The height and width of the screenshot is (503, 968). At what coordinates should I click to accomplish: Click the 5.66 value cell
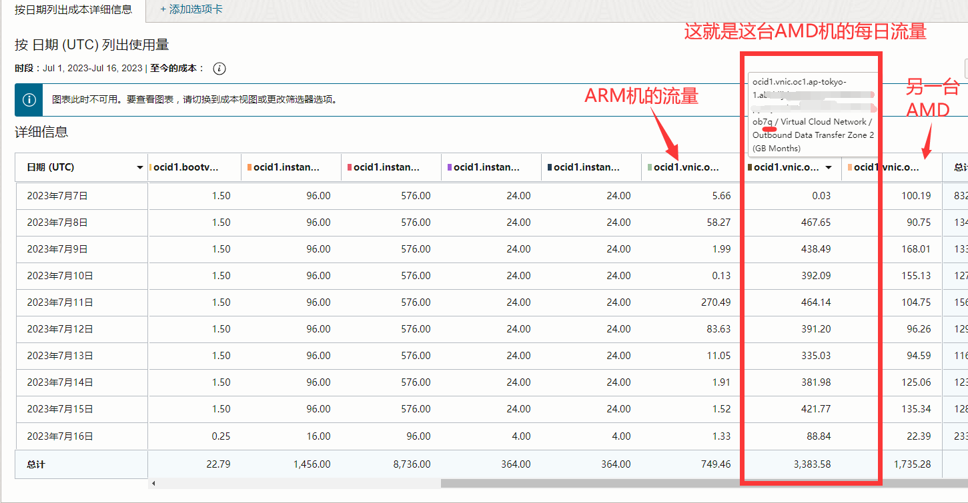pyautogui.click(x=721, y=196)
